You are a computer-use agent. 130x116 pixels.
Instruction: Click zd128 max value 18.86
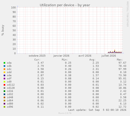coord(122,88)
